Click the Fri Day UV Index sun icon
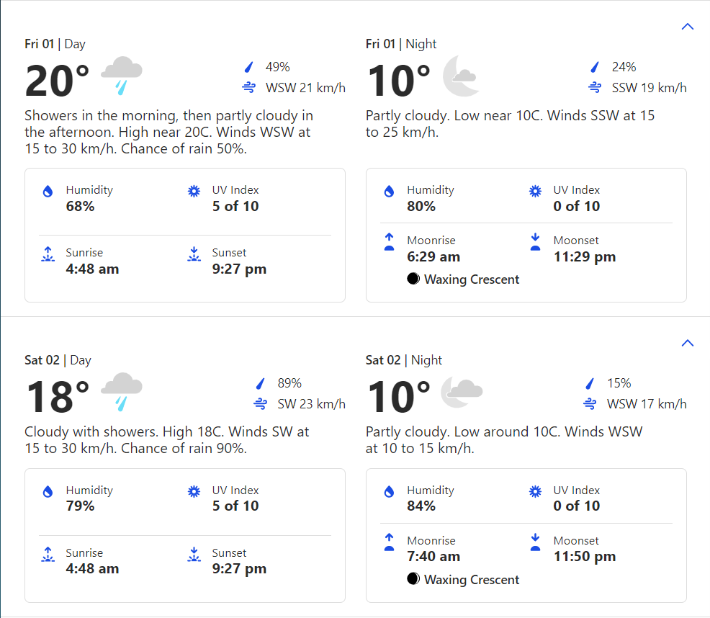710x618 pixels. pyautogui.click(x=194, y=191)
